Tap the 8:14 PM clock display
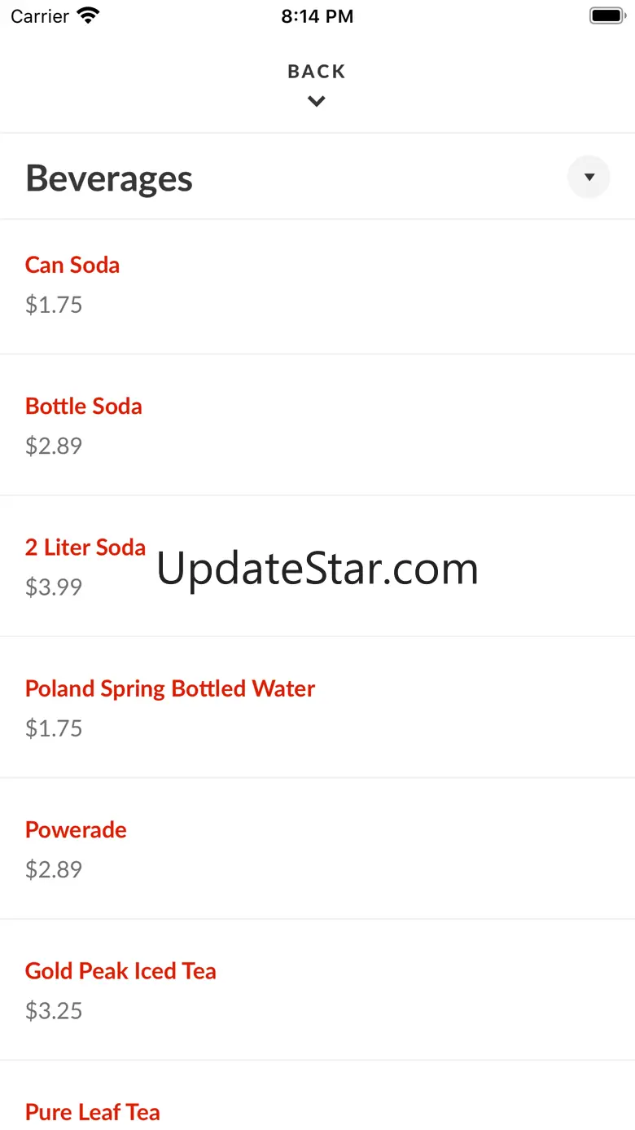Viewport: 635px width, 1130px height. (317, 16)
